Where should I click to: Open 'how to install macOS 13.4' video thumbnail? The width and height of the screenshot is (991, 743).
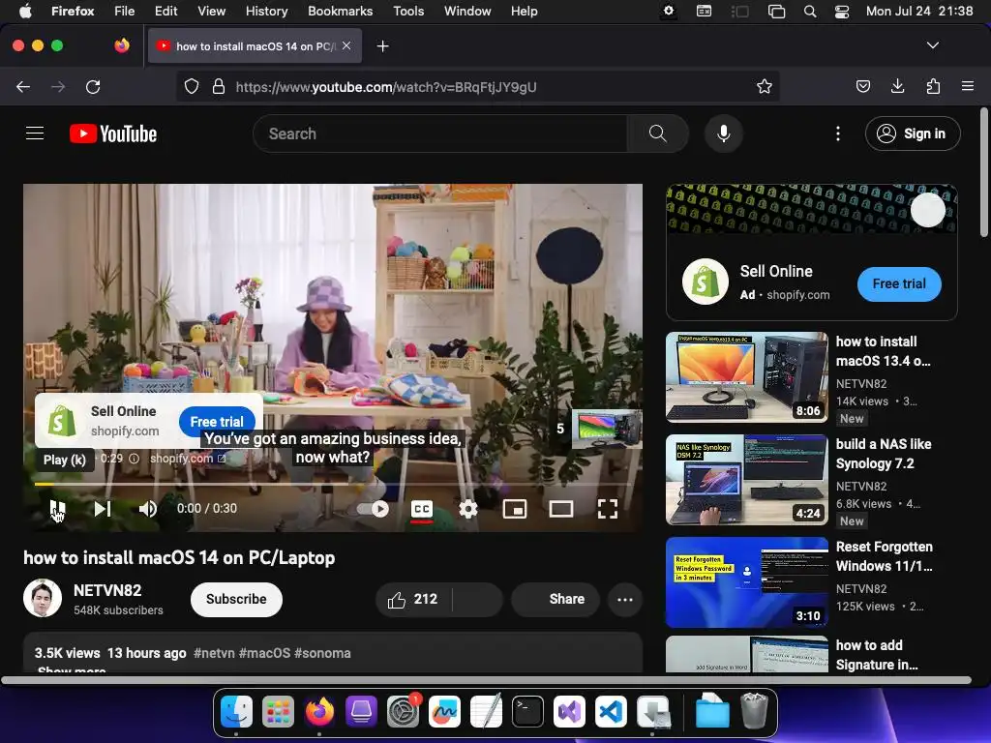(x=746, y=377)
